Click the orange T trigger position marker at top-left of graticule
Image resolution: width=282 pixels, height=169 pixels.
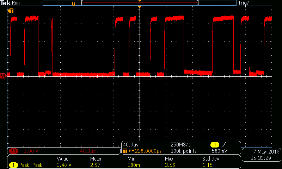coord(11,11)
